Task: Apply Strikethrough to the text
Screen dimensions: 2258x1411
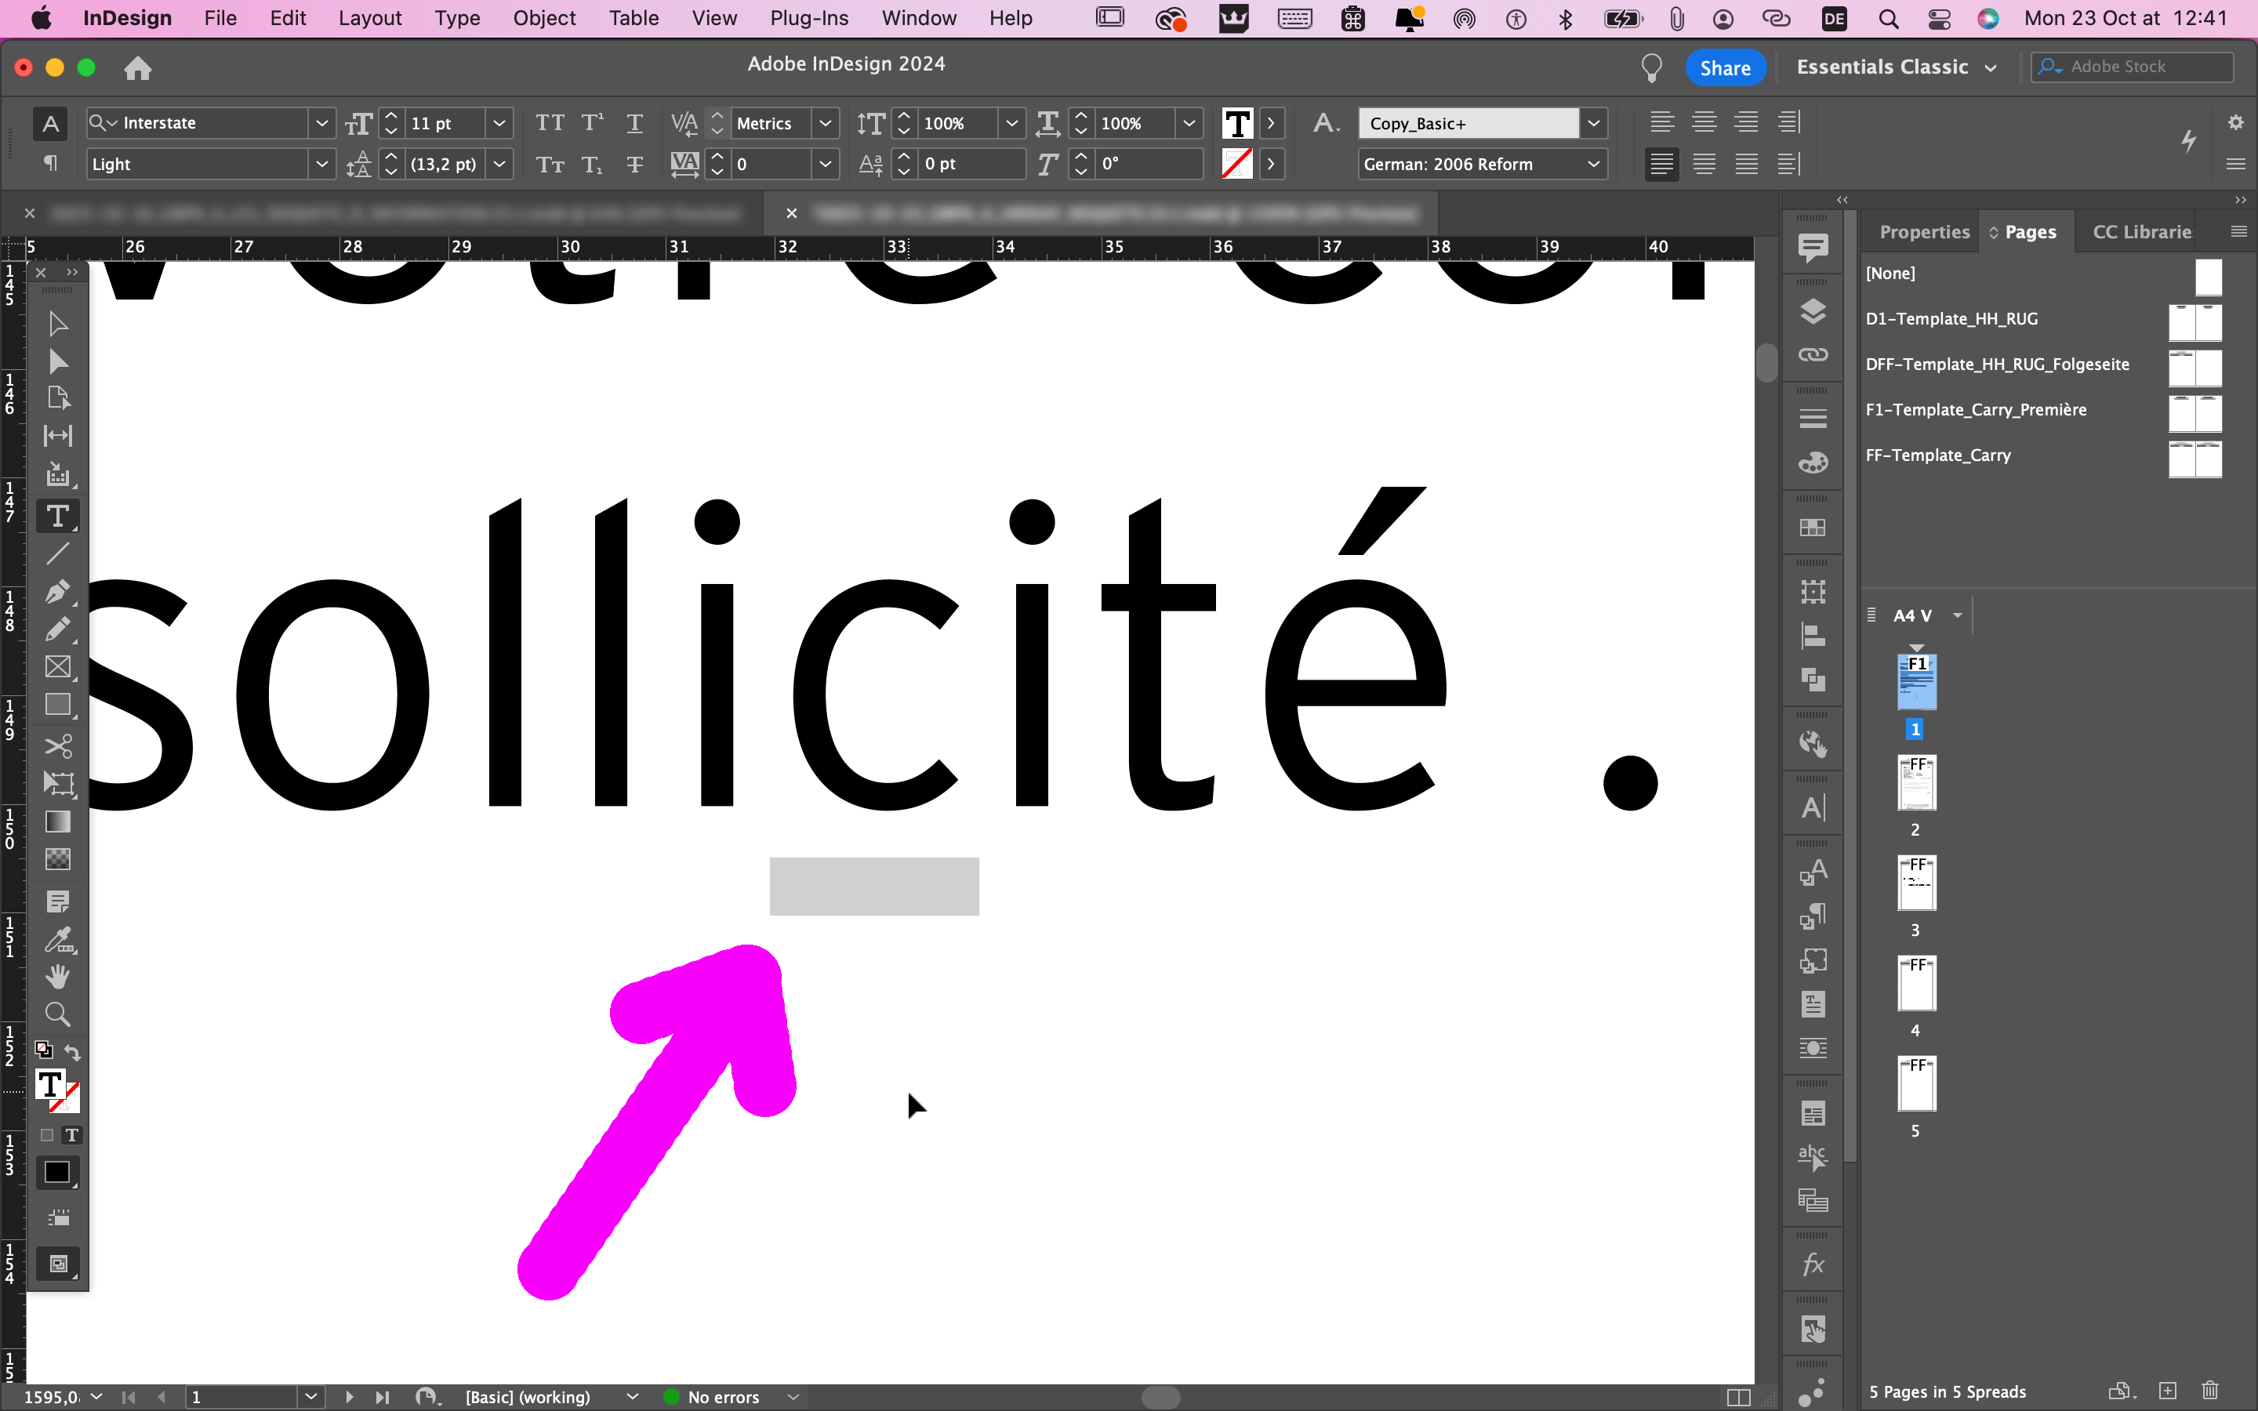Action: click(634, 165)
